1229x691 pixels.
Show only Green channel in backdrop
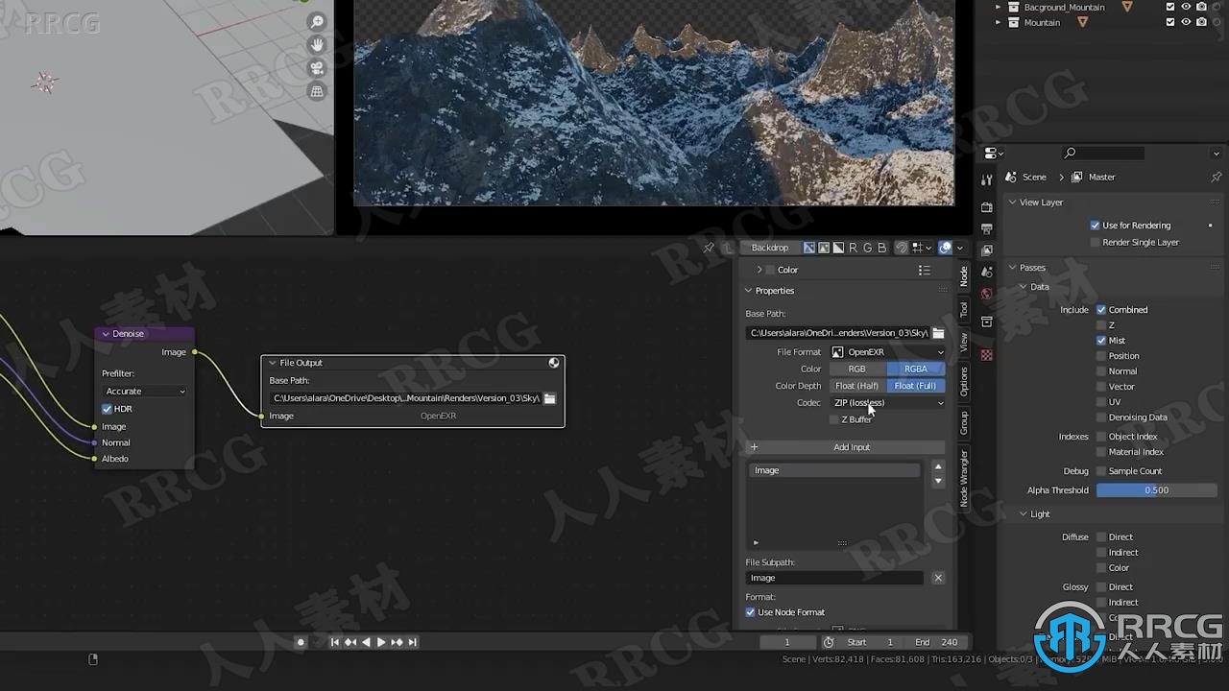pos(867,248)
